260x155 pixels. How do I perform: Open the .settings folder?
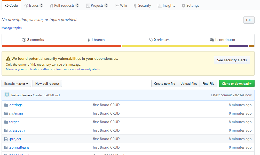[16, 105]
